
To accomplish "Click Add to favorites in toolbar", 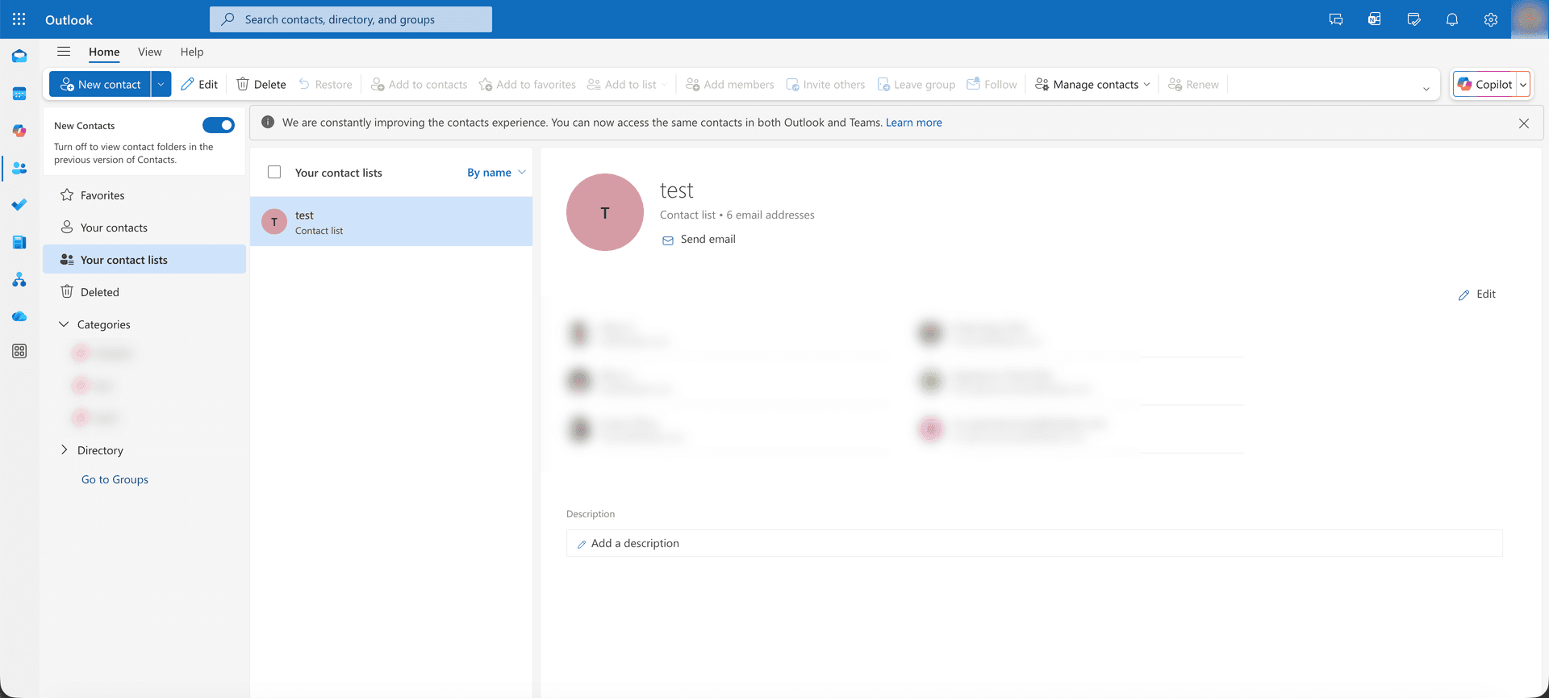I will (x=528, y=84).
